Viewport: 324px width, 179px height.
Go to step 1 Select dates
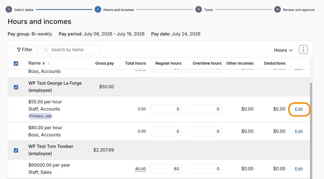20,10
